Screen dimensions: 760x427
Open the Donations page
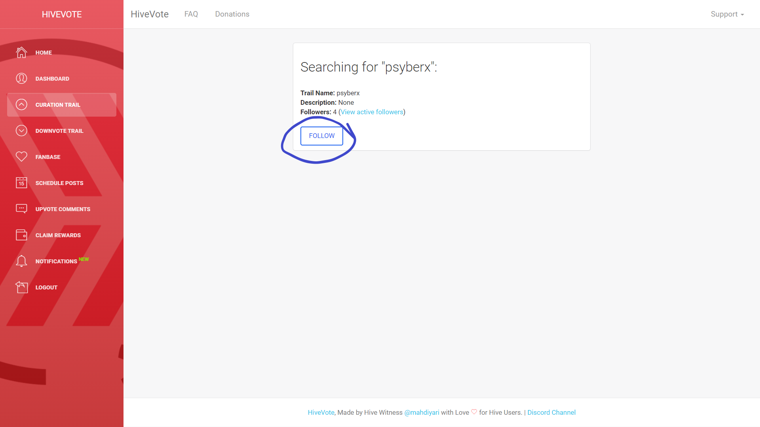pyautogui.click(x=232, y=14)
